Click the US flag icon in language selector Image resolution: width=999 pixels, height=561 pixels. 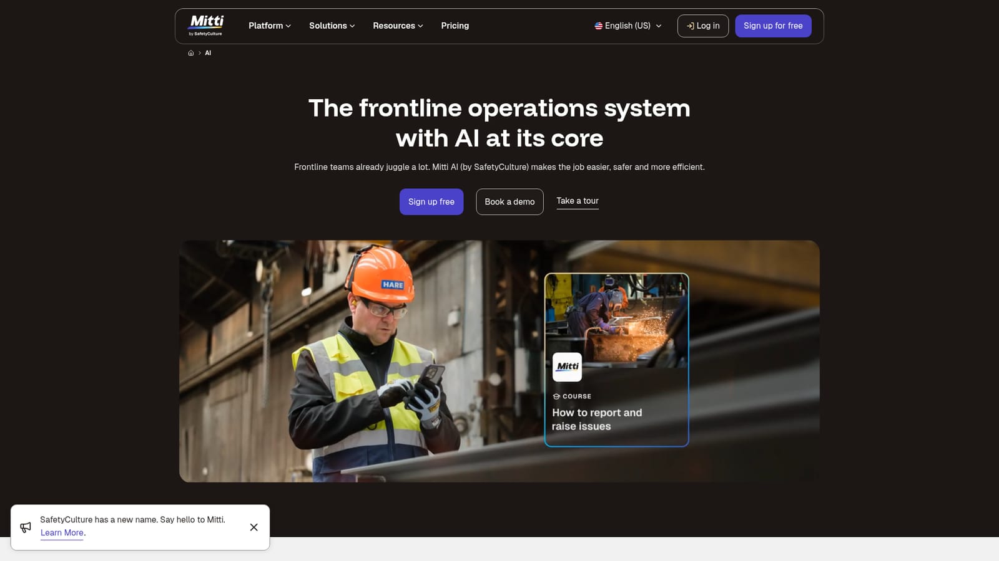(598, 26)
